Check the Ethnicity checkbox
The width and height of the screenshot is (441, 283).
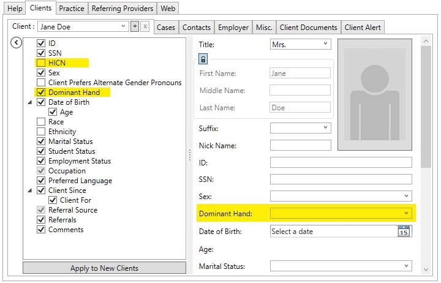click(x=41, y=132)
